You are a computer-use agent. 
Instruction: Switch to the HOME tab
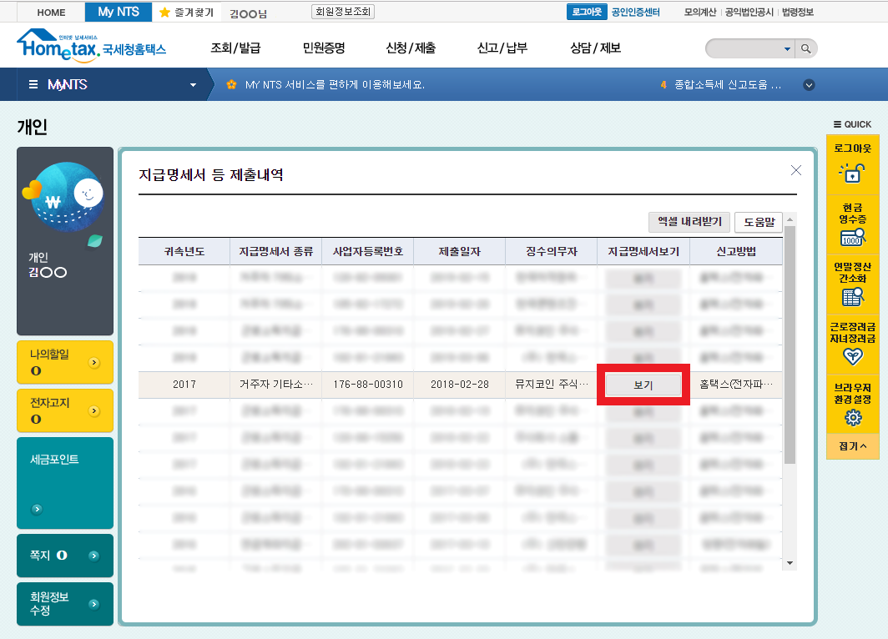tap(52, 13)
